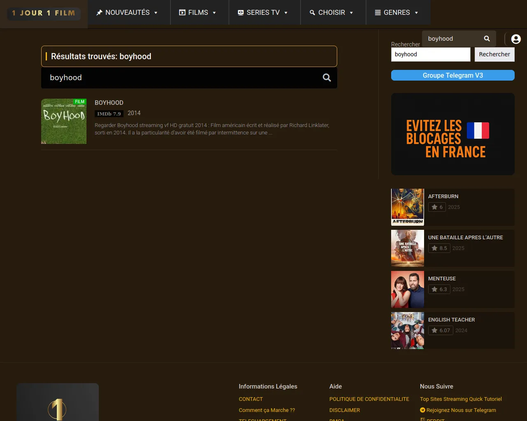This screenshot has height=421, width=527.
Task: Click the Telegram icon in the footer
Action: point(422,410)
